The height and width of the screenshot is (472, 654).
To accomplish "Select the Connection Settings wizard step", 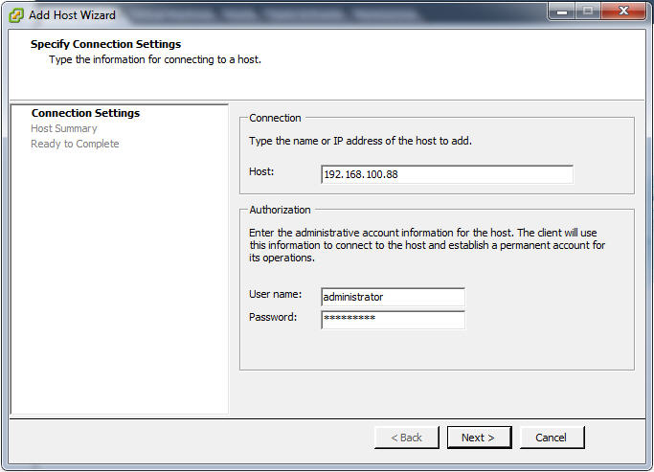I will pos(85,113).
